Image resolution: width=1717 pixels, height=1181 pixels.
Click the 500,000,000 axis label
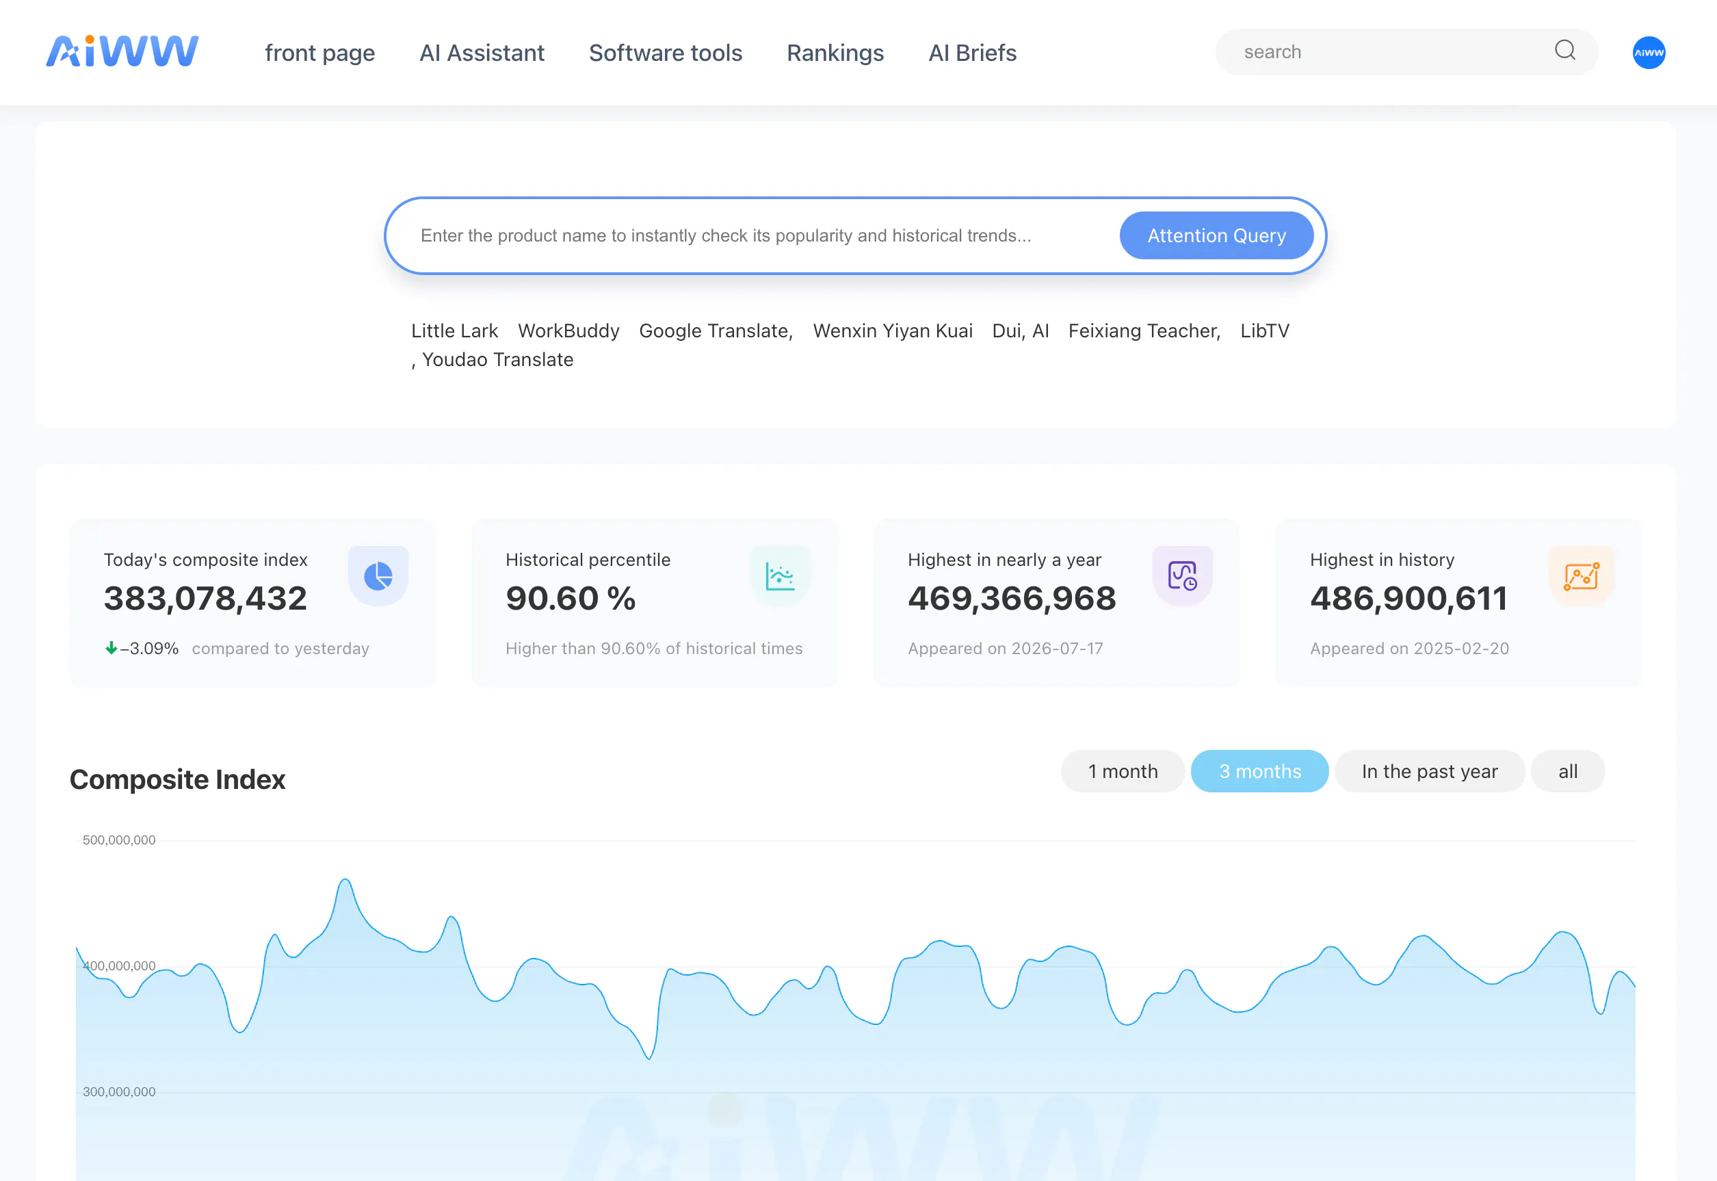tap(118, 840)
